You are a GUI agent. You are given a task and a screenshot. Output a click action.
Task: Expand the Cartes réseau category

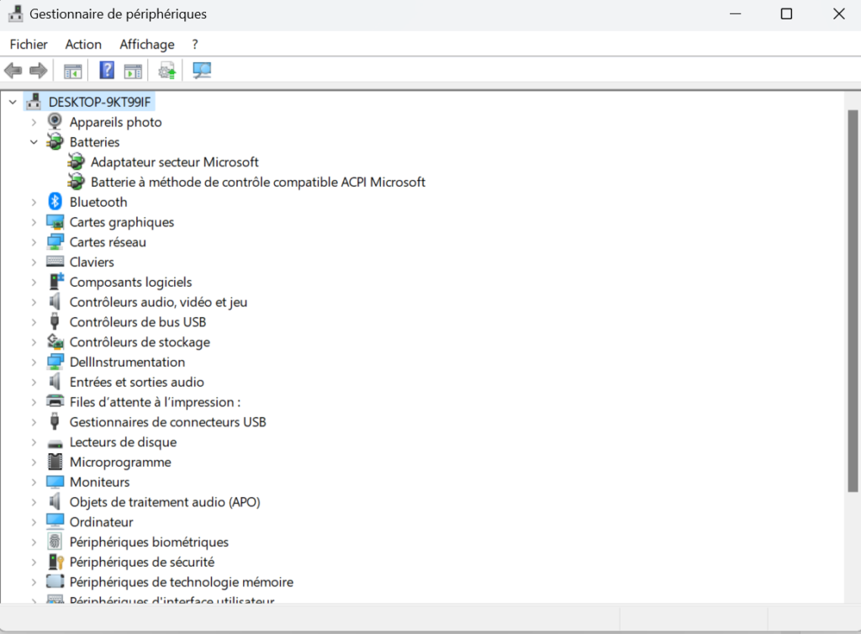34,242
